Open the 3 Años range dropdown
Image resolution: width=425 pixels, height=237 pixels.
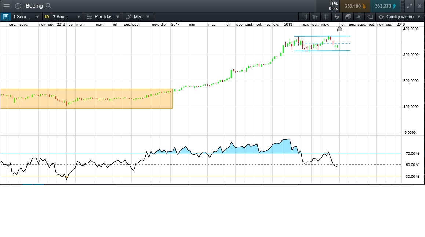click(66, 17)
